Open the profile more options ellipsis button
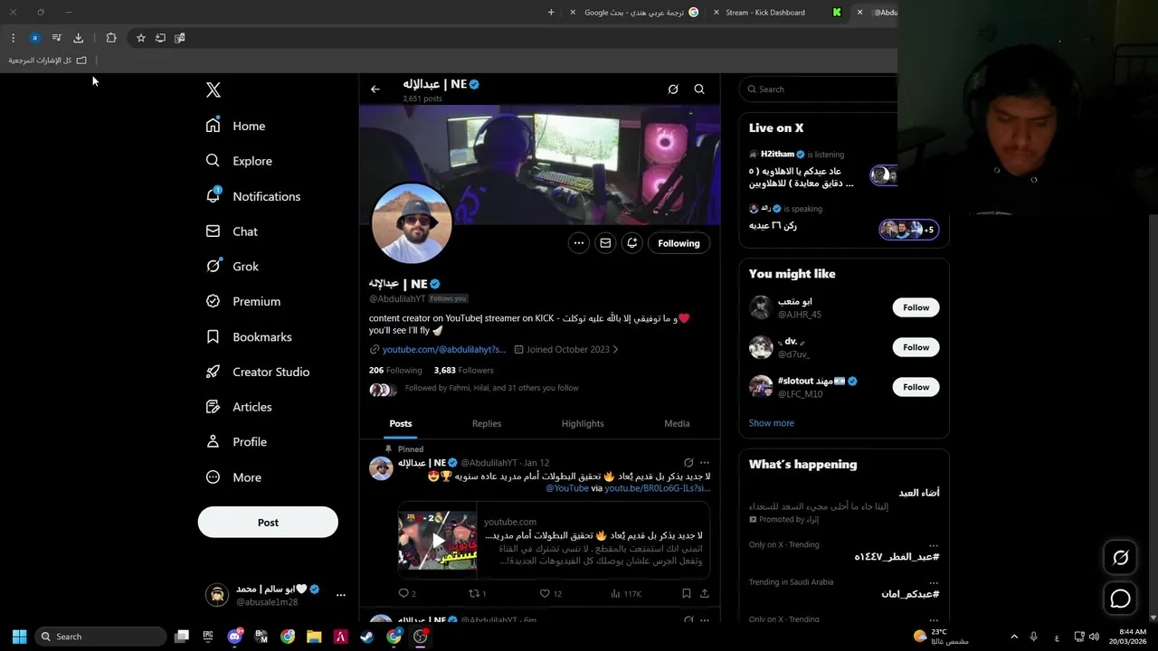The width and height of the screenshot is (1158, 651). (579, 243)
